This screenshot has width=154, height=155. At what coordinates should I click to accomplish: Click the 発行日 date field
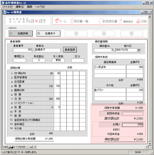(x=126, y=50)
